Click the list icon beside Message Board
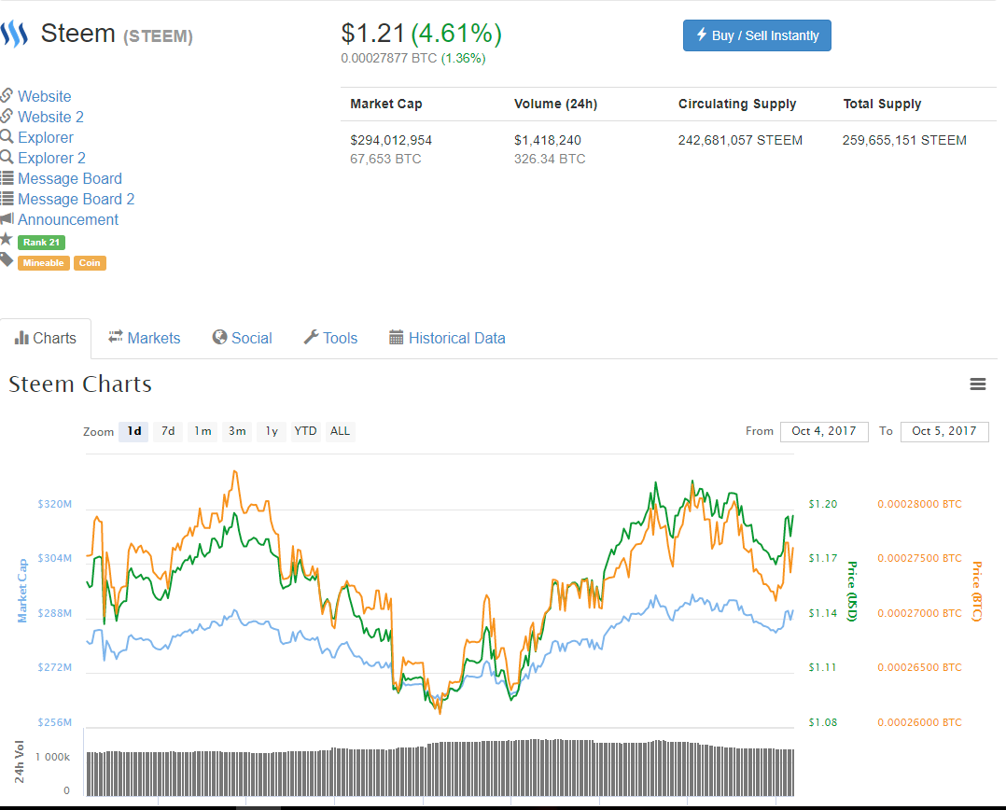The width and height of the screenshot is (1006, 810). tap(7, 177)
